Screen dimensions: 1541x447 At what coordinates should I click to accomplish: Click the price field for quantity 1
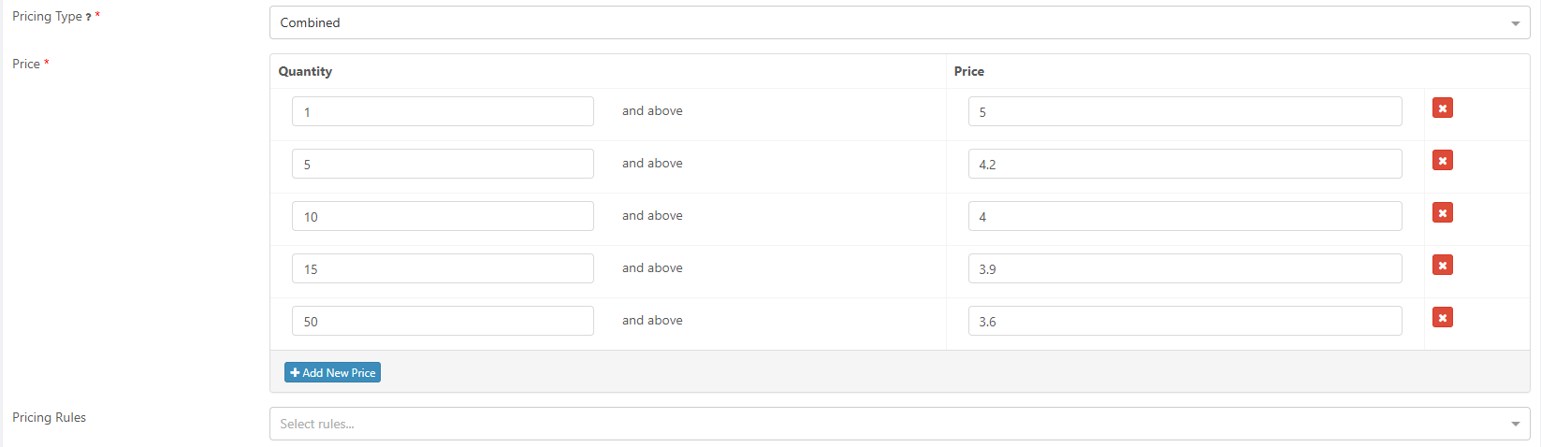pyautogui.click(x=1185, y=111)
